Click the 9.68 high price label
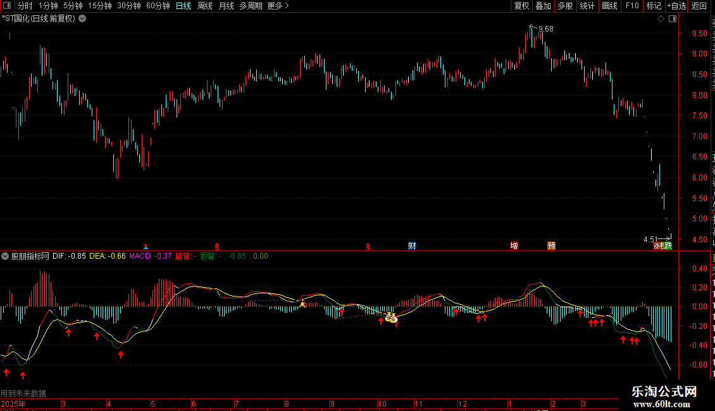Image resolution: width=715 pixels, height=411 pixels. click(x=546, y=28)
